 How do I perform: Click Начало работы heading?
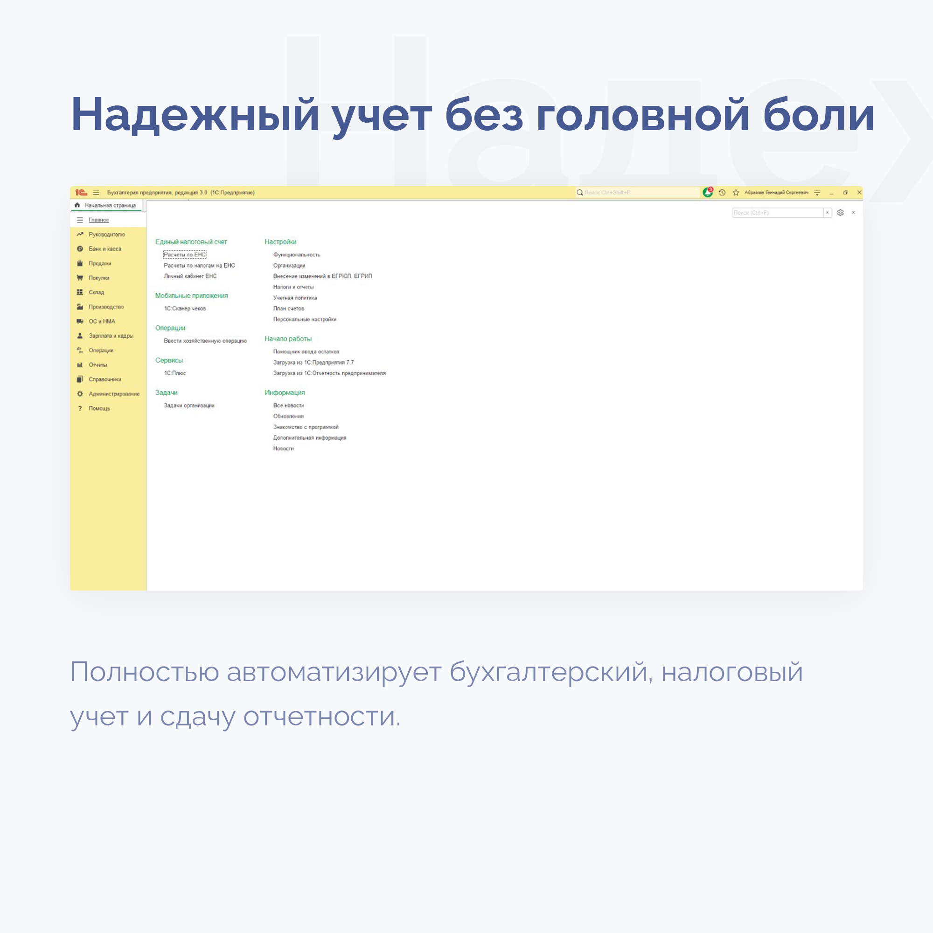(x=288, y=339)
